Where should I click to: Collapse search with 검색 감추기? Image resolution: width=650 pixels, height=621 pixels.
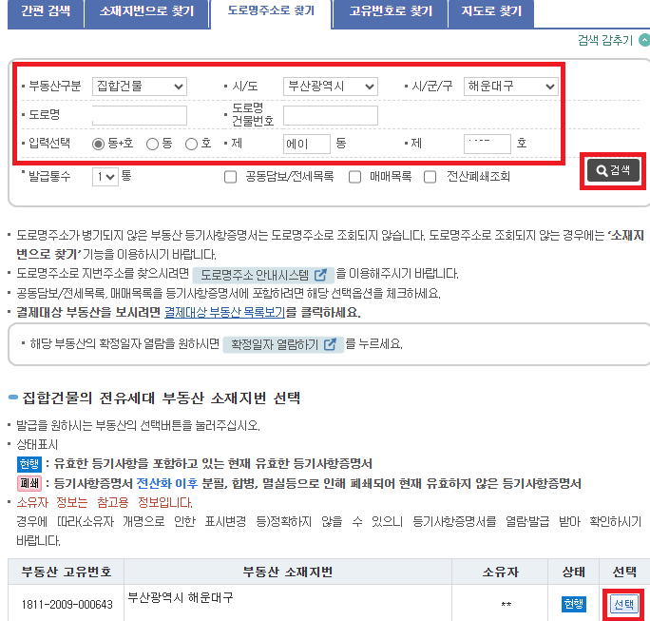tap(613, 40)
